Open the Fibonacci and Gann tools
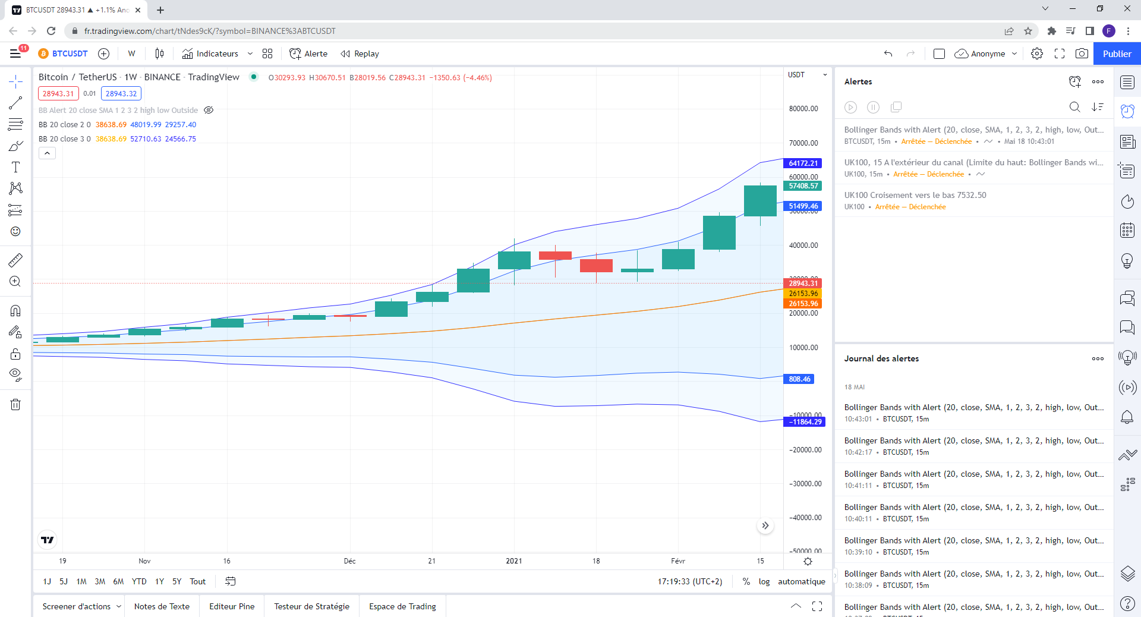The width and height of the screenshot is (1141, 617). (x=15, y=124)
